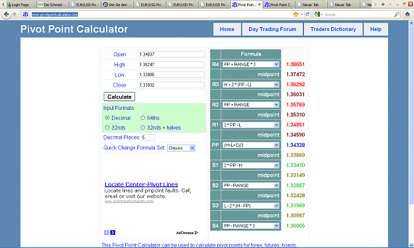Screen dimensions: 414x248
Task: Click the Open price input field
Action: 172,54
